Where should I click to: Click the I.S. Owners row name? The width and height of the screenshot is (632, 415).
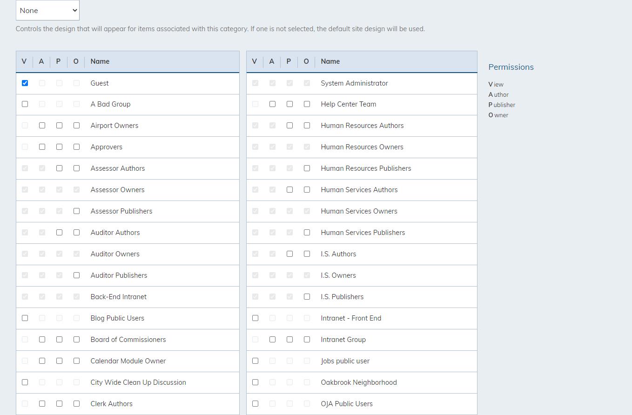338,275
